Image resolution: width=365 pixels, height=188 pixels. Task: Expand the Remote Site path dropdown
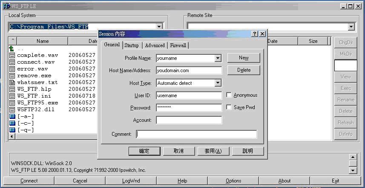(x=351, y=27)
